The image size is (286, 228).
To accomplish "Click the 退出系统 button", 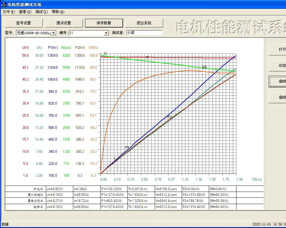I will click(144, 23).
